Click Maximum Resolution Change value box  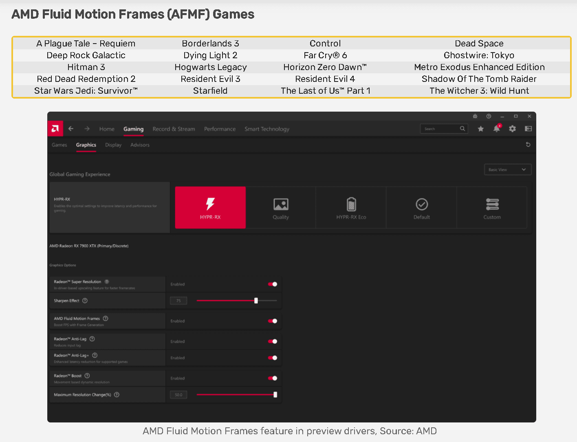(178, 395)
